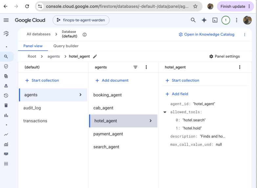The width and height of the screenshot is (257, 188).
Task: Open the Google Cloud navigation menu
Action: coord(6,20)
